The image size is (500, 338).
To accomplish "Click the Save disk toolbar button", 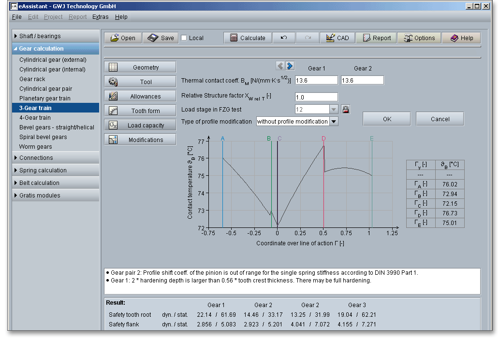I will (x=161, y=38).
